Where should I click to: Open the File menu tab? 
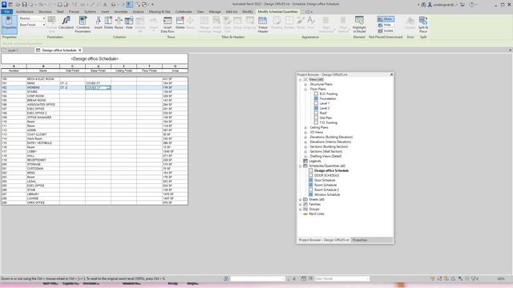point(7,11)
